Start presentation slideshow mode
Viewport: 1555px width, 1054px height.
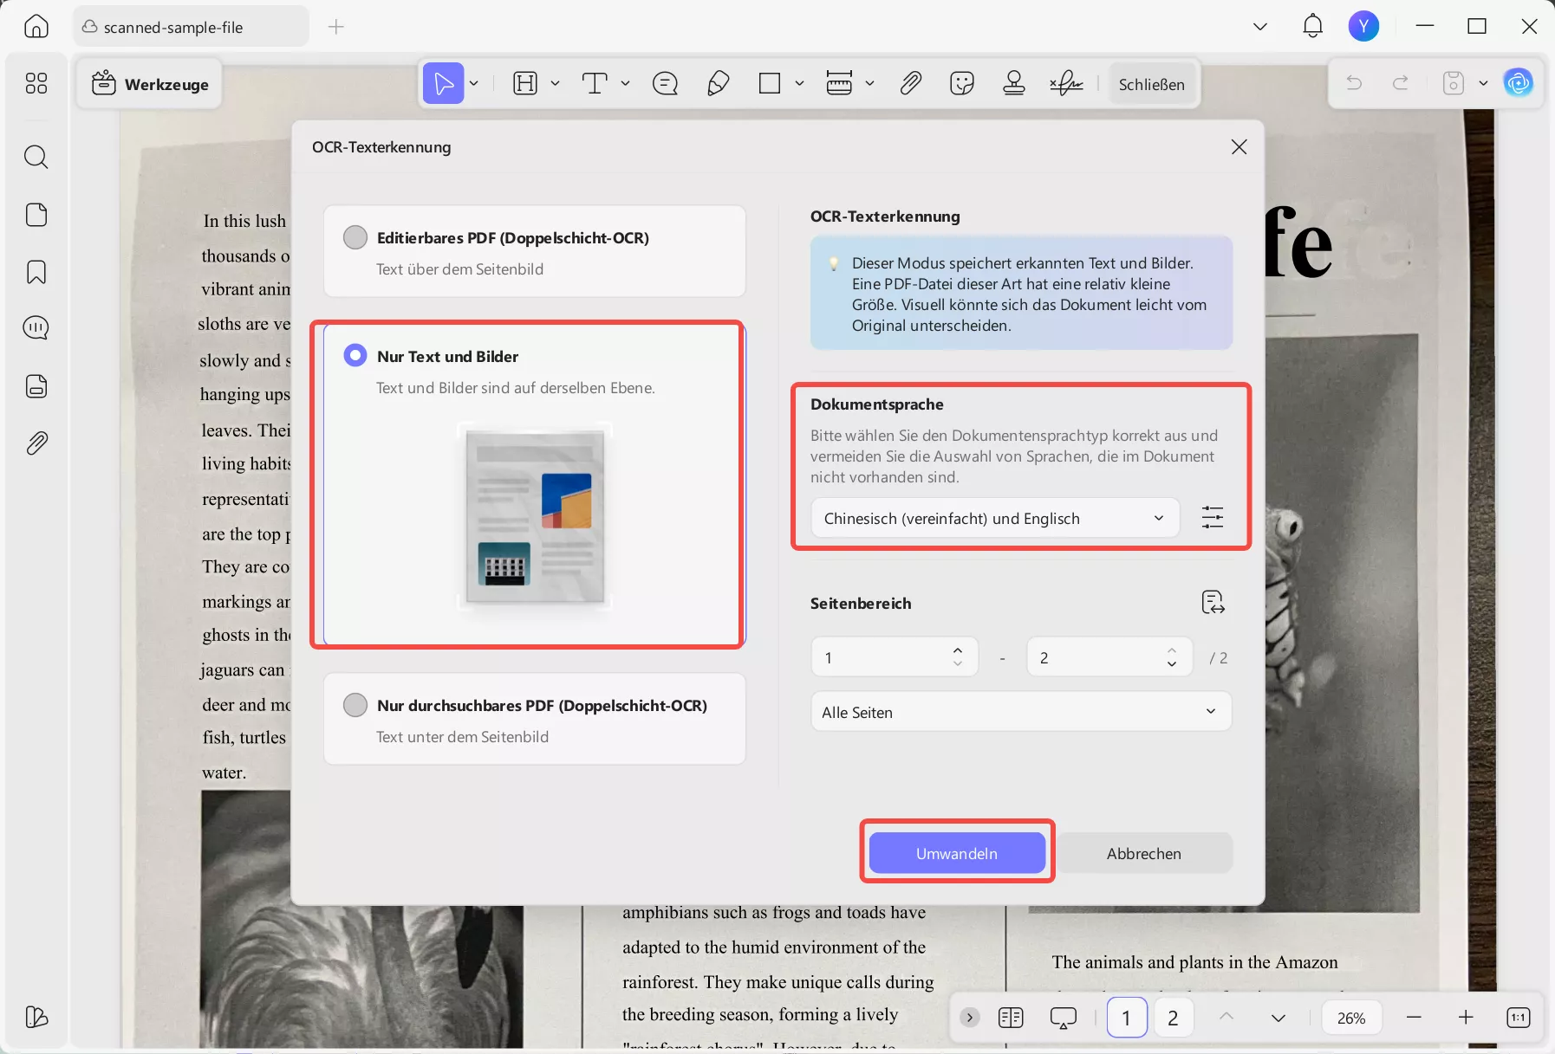tap(1064, 1018)
